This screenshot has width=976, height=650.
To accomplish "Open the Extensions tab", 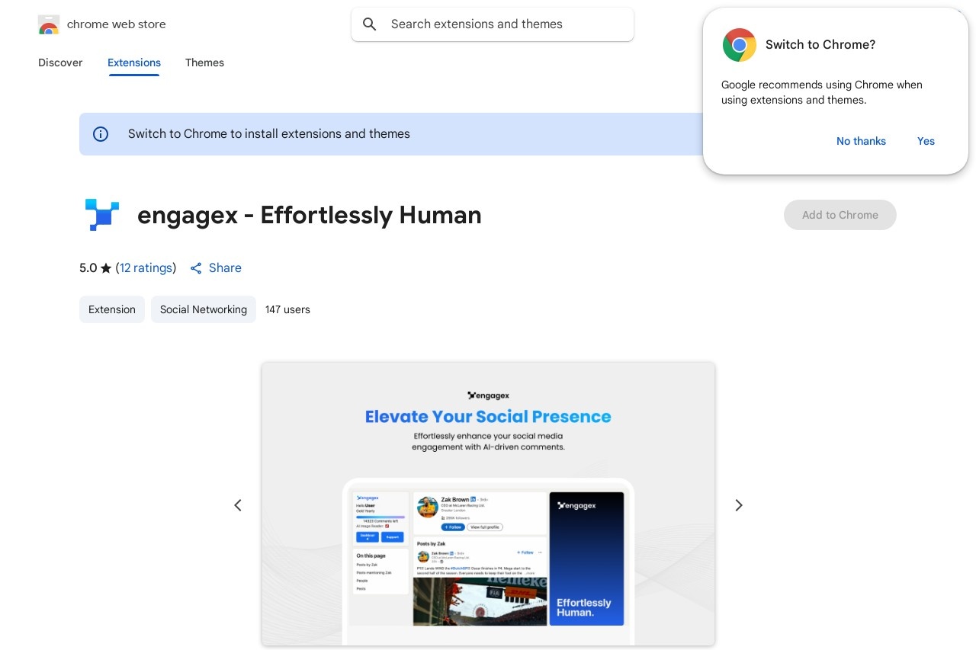I will (134, 62).
